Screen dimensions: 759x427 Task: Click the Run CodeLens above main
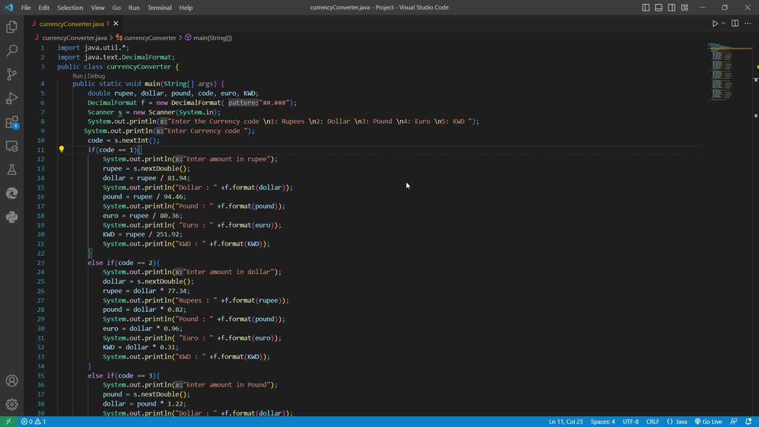click(x=78, y=76)
